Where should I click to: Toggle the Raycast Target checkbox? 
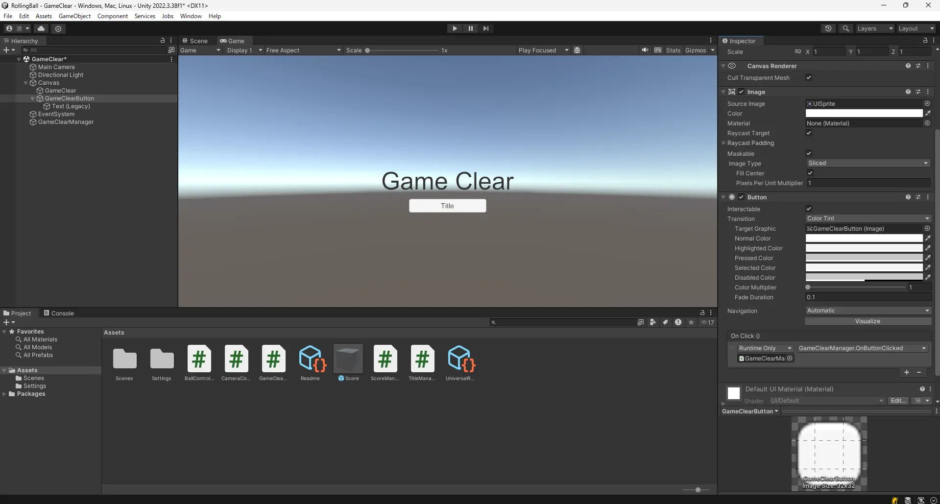[x=809, y=133]
